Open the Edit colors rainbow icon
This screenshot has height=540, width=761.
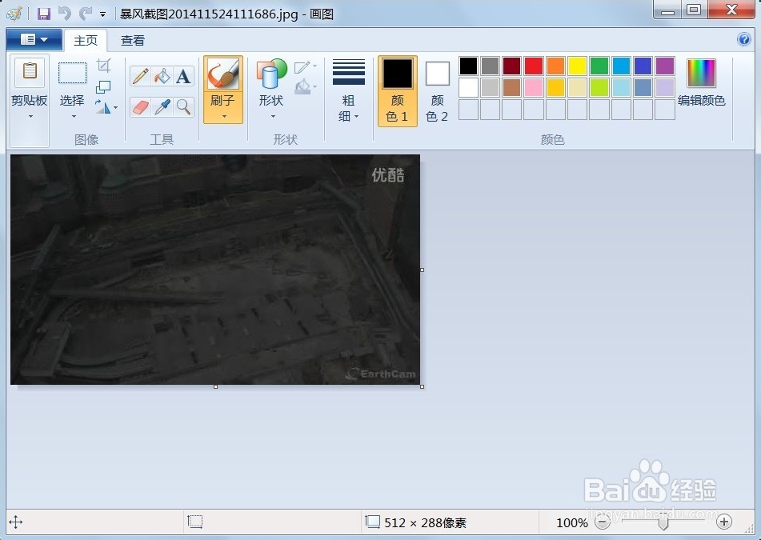701,74
